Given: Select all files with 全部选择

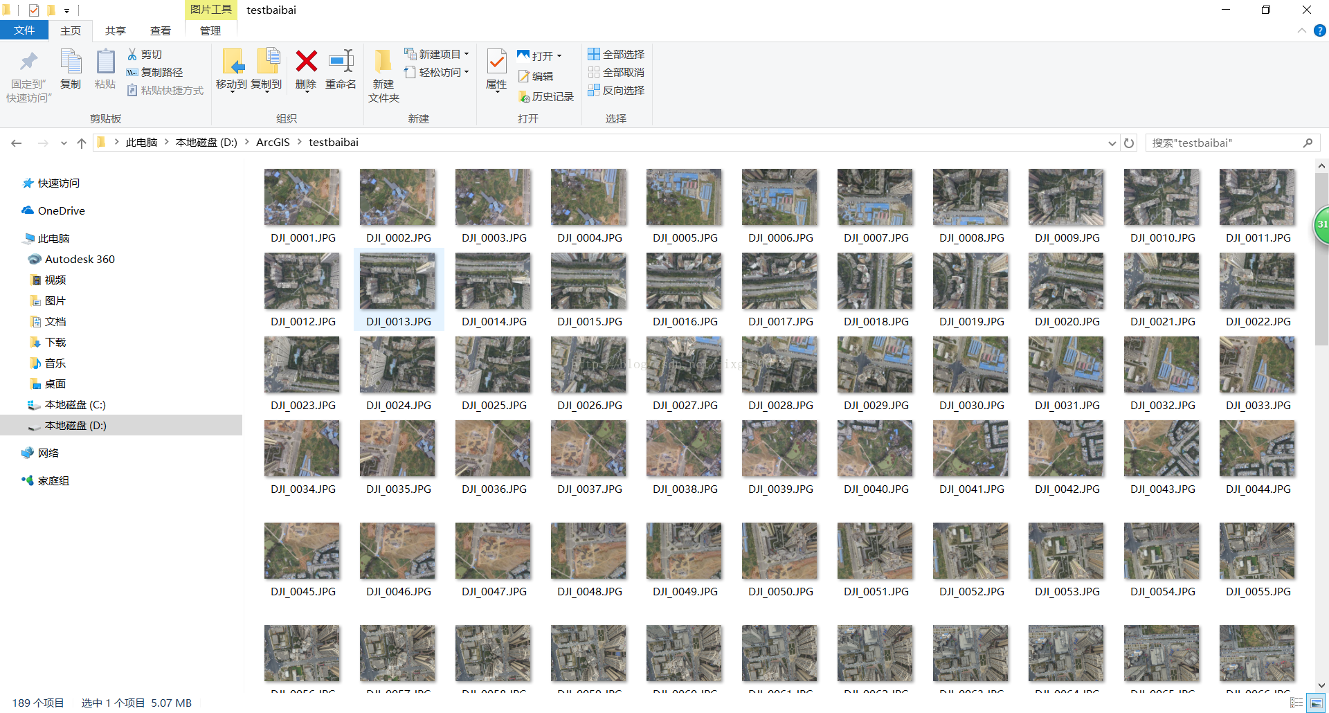Looking at the screenshot, I should point(616,54).
